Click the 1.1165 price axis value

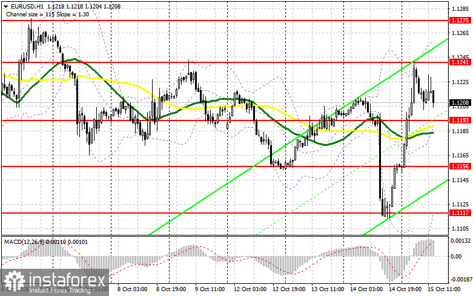pos(460,156)
